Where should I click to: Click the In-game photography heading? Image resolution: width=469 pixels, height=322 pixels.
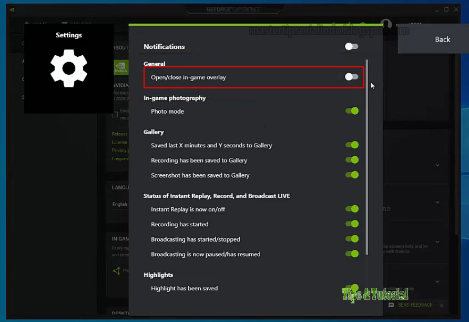175,98
